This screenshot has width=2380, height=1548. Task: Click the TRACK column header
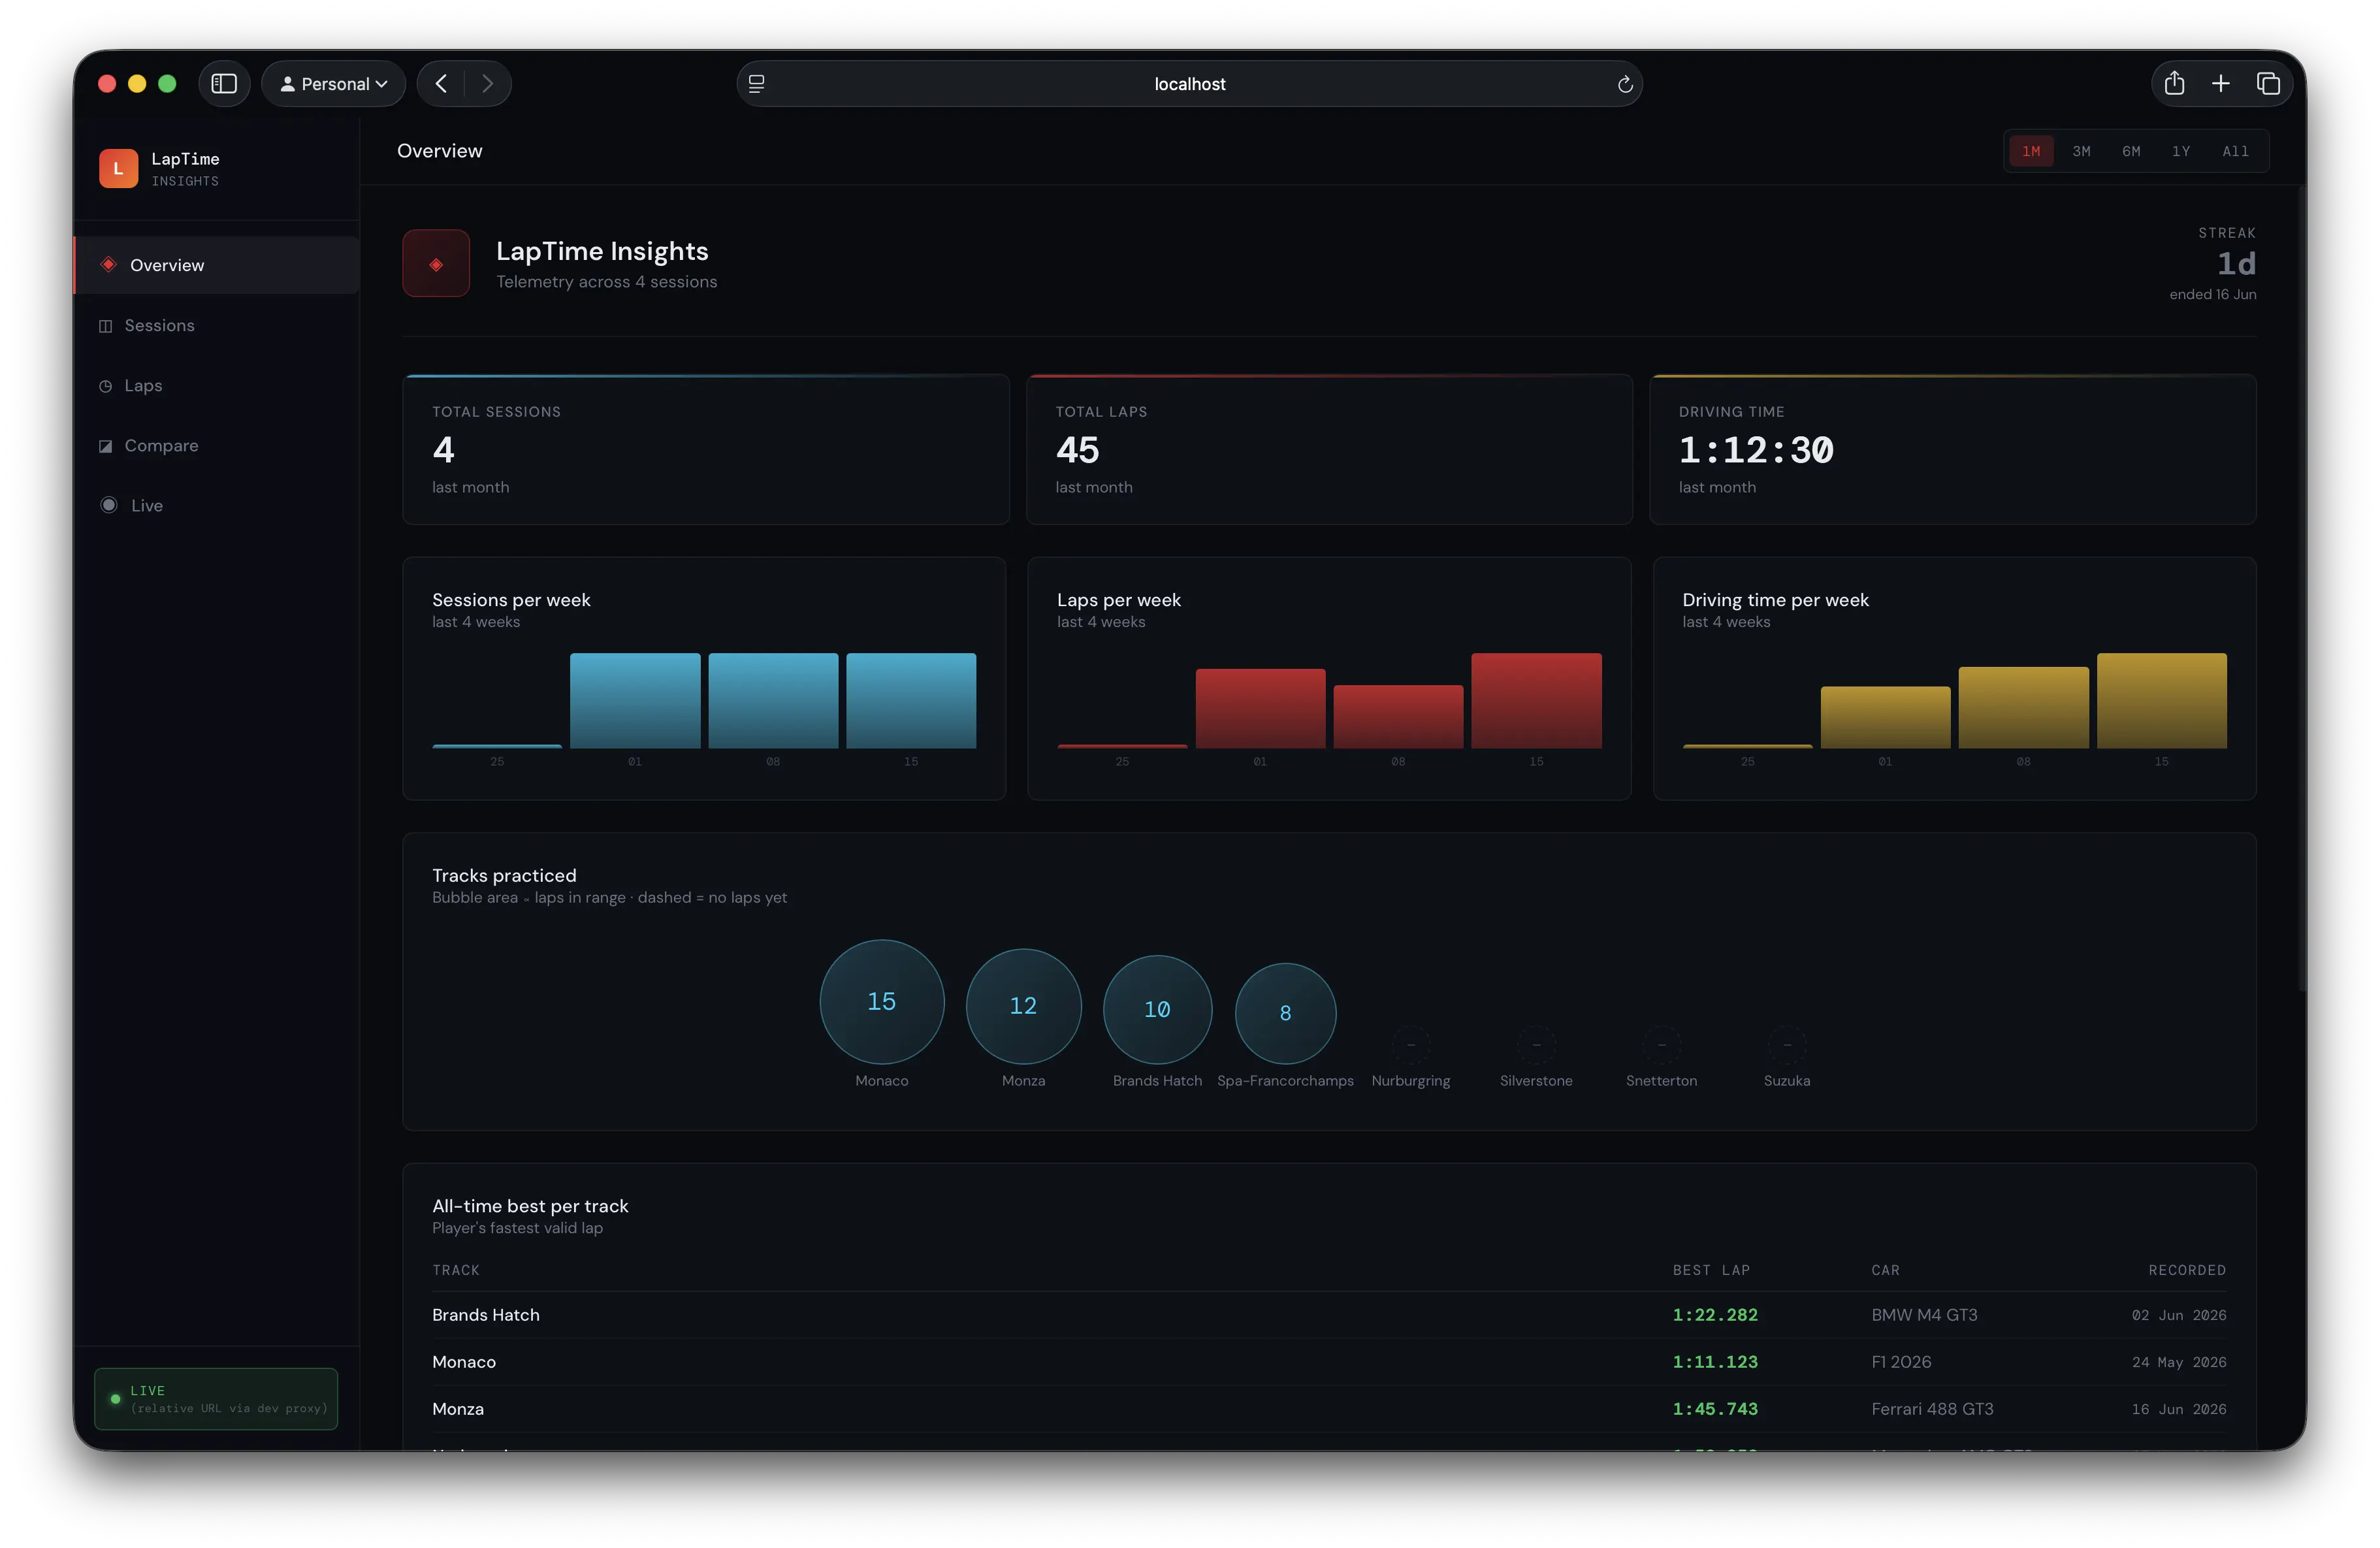(x=456, y=1270)
